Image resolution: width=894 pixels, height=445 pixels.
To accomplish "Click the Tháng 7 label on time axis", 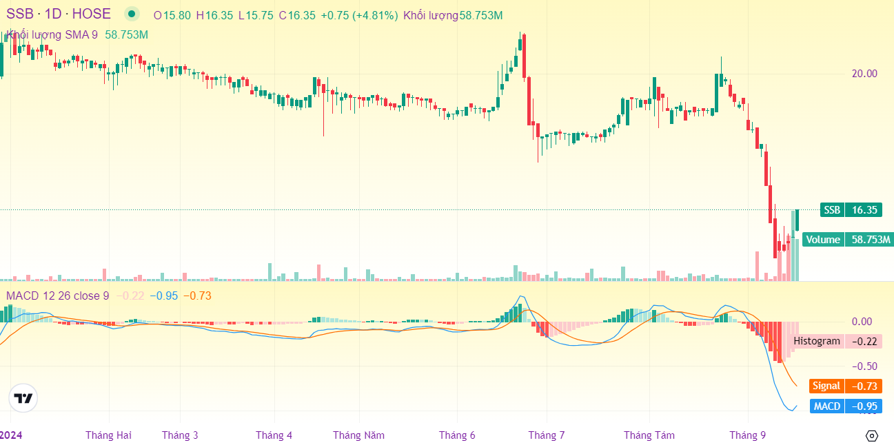I will [x=547, y=435].
